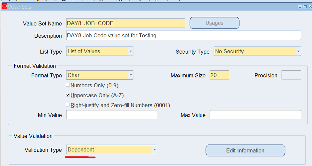The height and width of the screenshot is (166, 312).
Task: Open the List Type dropdown
Action: coord(131,52)
